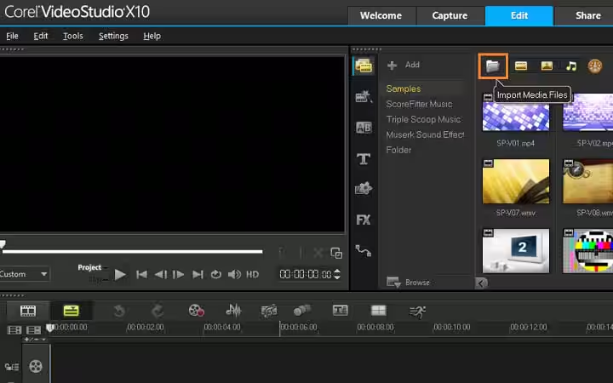Collapse the library panel with arrow
The height and width of the screenshot is (383, 613).
481,283
